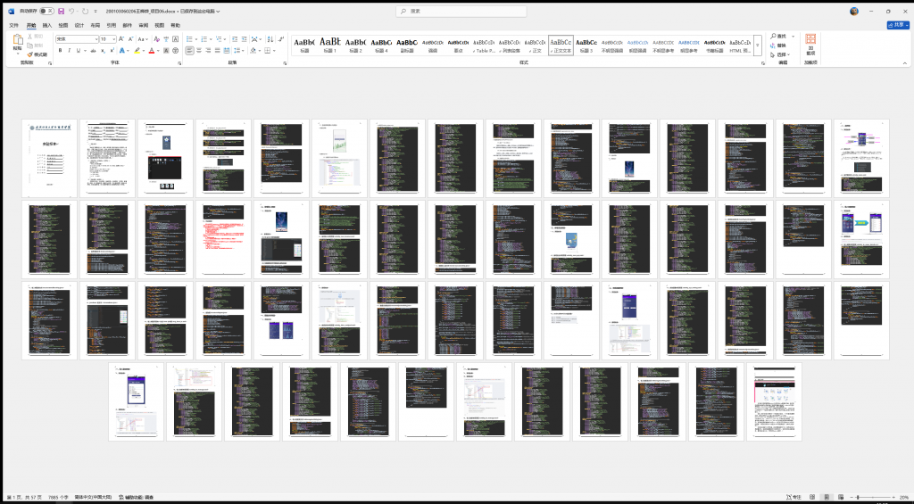Apply Bold formatting with the B icon
This screenshot has height=504, width=914.
[60, 51]
